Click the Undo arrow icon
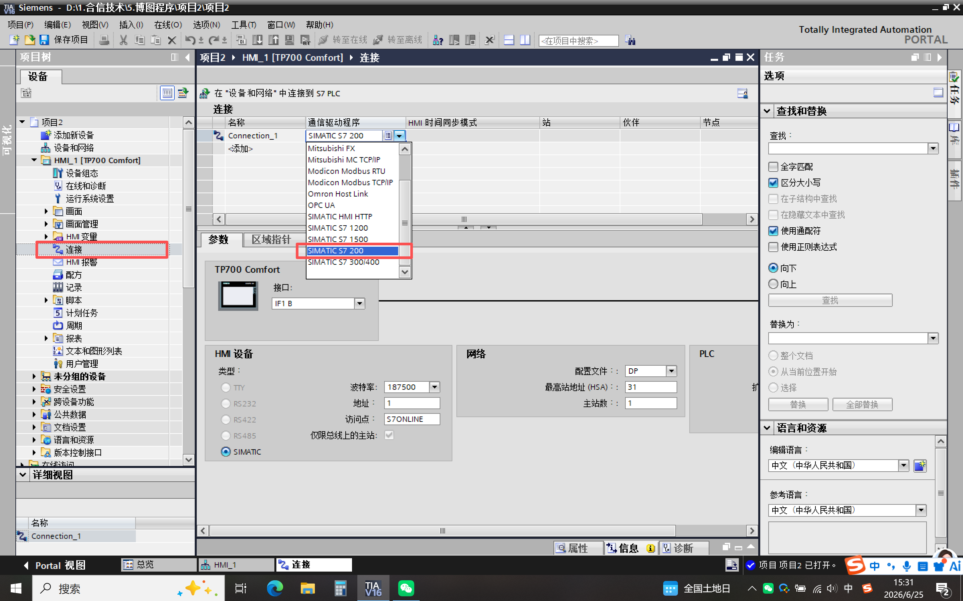This screenshot has height=601, width=963. [x=190, y=40]
